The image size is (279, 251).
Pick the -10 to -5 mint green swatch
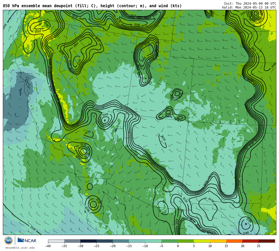[x=153, y=241]
